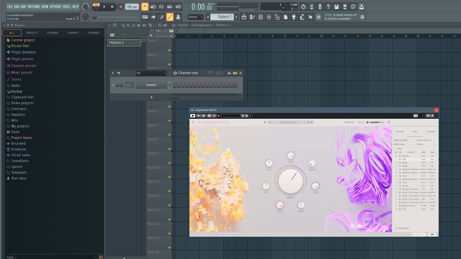Toggle the orange link-to-controller icon
Viewport: 461px width, 259px height.
[170, 17]
